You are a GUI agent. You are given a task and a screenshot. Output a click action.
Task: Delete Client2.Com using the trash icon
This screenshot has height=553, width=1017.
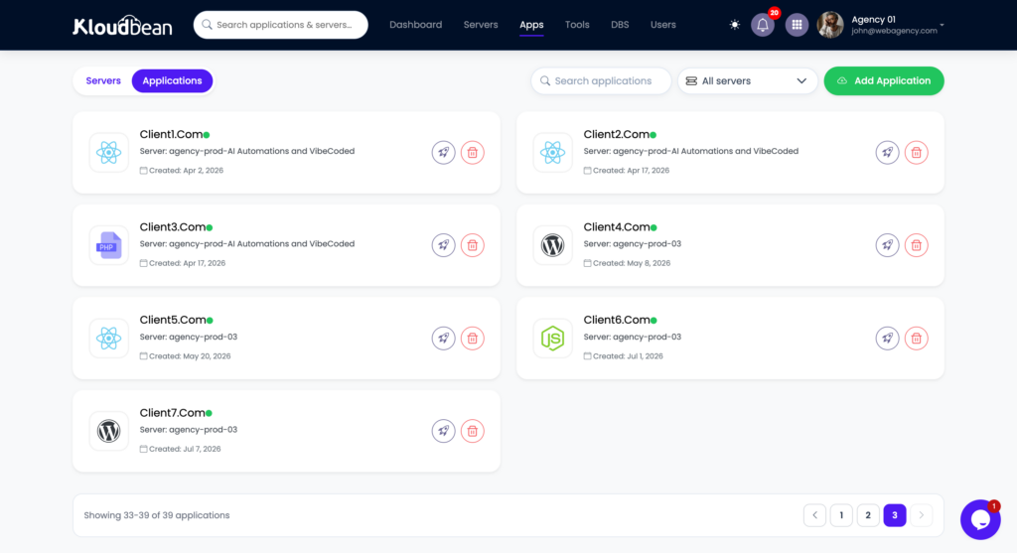(916, 152)
